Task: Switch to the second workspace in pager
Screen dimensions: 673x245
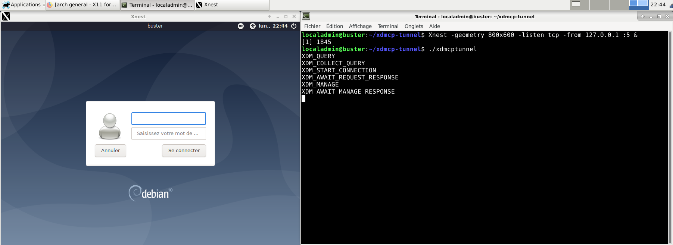Action: [599, 5]
